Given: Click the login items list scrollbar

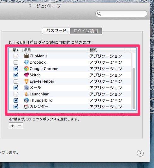Looking at the screenshot, I should [134, 88].
